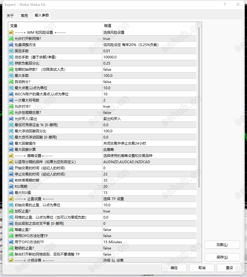
Task: Click the parameter list vertical scrollbar
Action: 199,107
